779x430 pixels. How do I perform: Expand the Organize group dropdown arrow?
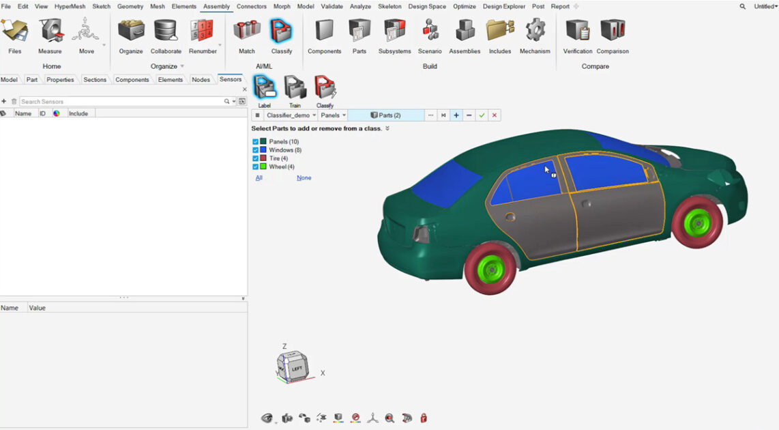(182, 67)
